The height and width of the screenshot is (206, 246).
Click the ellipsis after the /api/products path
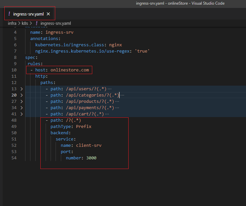click(117, 102)
